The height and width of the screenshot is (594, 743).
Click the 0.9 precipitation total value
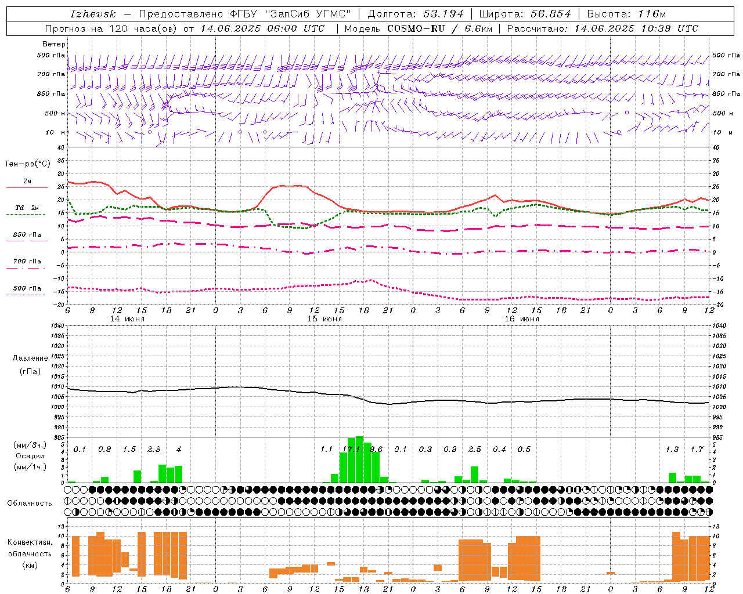[450, 449]
